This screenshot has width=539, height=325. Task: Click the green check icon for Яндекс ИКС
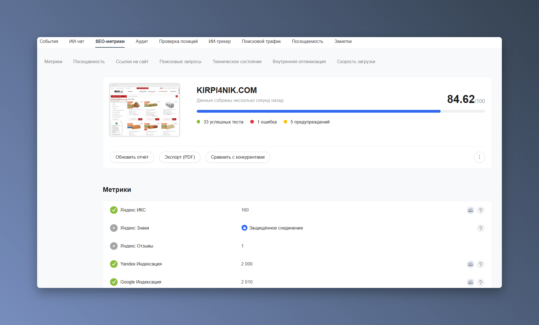pyautogui.click(x=114, y=210)
